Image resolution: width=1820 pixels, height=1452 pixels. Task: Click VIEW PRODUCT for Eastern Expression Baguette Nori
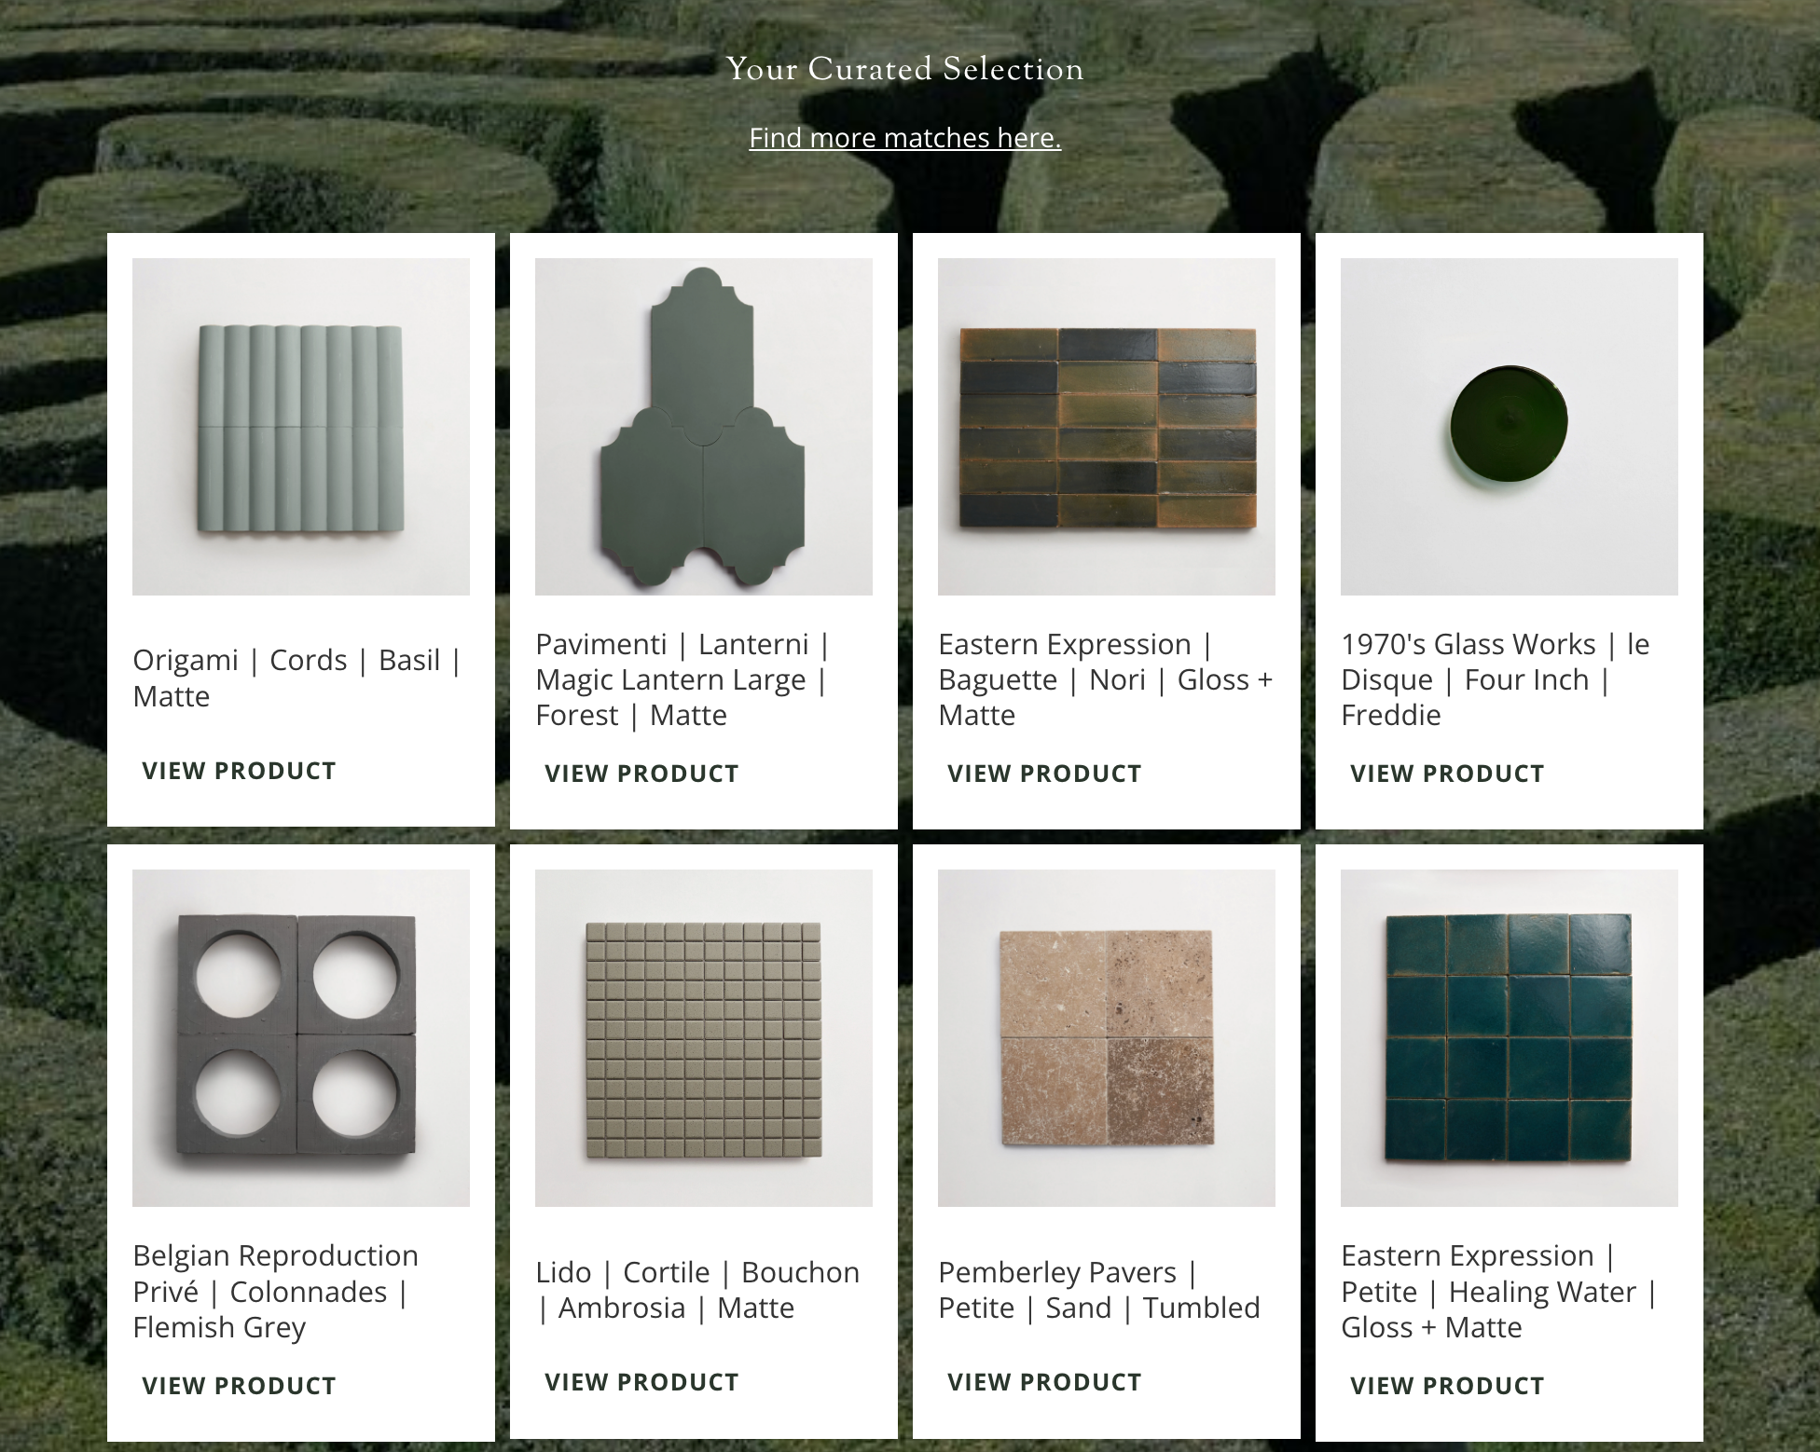point(1045,772)
